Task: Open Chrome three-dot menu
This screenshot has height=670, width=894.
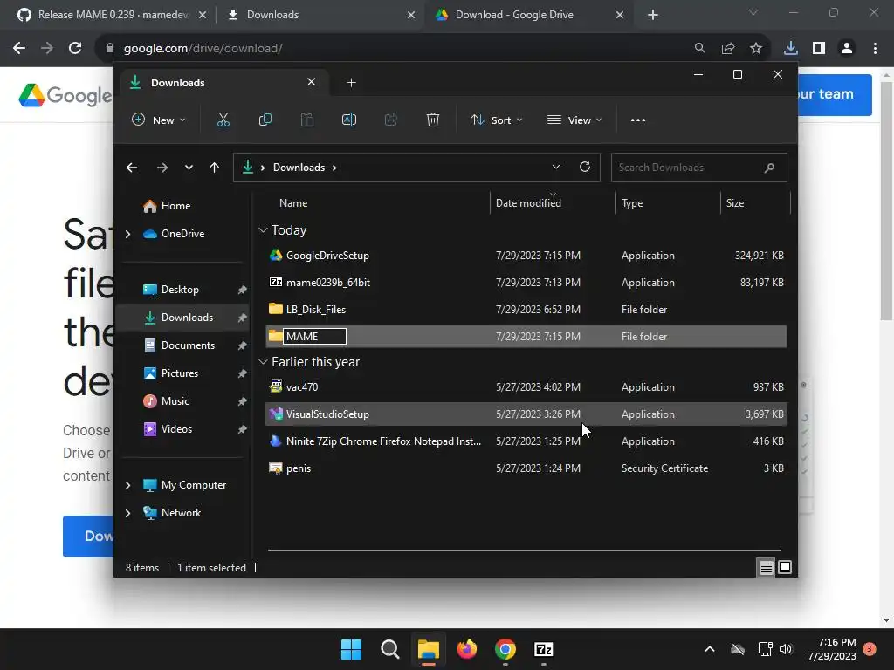Action: [x=875, y=49]
